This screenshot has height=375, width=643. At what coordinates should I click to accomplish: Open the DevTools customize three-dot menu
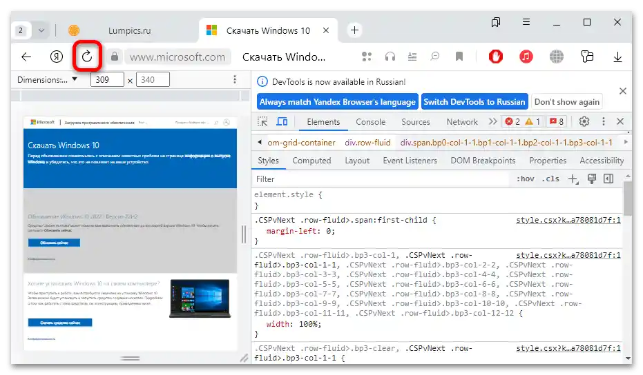[603, 121]
